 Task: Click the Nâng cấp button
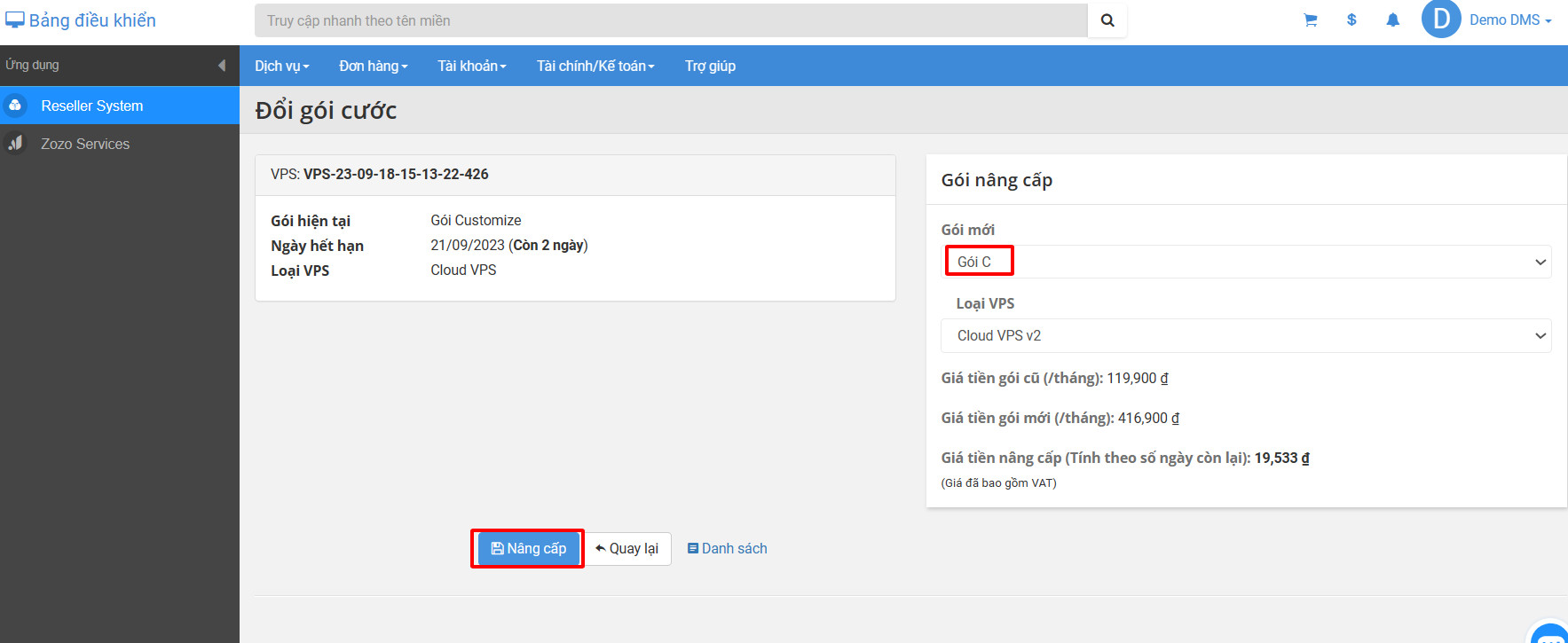(x=528, y=548)
